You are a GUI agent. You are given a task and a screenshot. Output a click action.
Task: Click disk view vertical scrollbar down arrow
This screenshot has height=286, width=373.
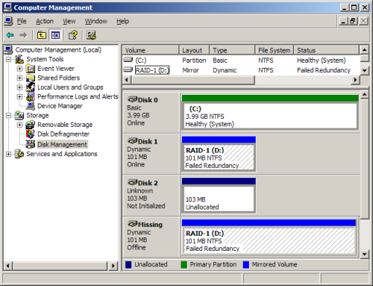point(365,254)
